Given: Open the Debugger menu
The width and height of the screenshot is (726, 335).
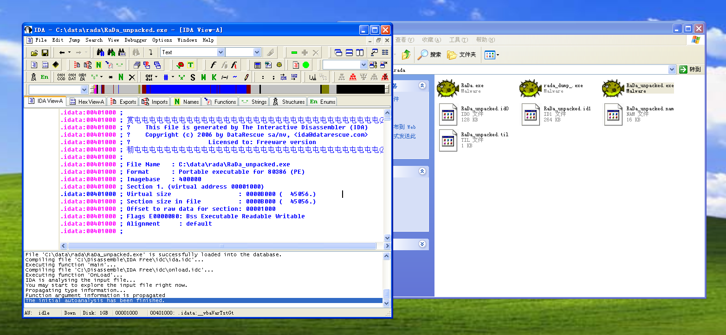Looking at the screenshot, I should coord(136,40).
